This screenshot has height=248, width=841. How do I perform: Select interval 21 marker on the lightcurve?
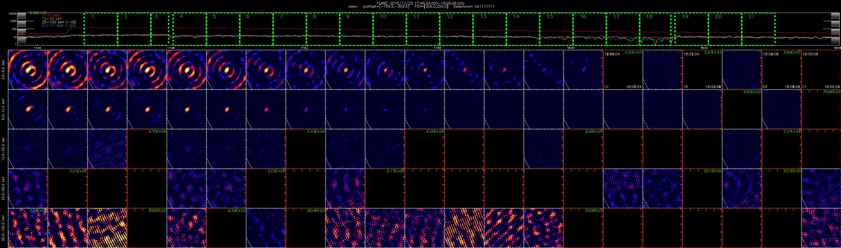pos(752,16)
